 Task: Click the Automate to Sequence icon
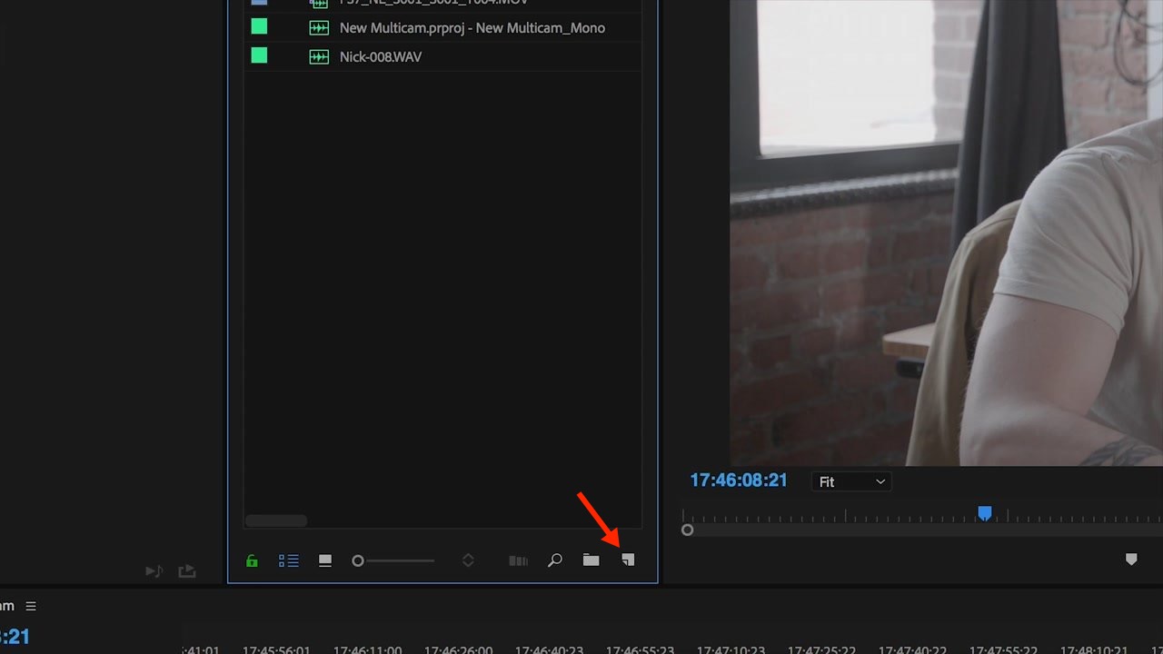pyautogui.click(x=518, y=560)
